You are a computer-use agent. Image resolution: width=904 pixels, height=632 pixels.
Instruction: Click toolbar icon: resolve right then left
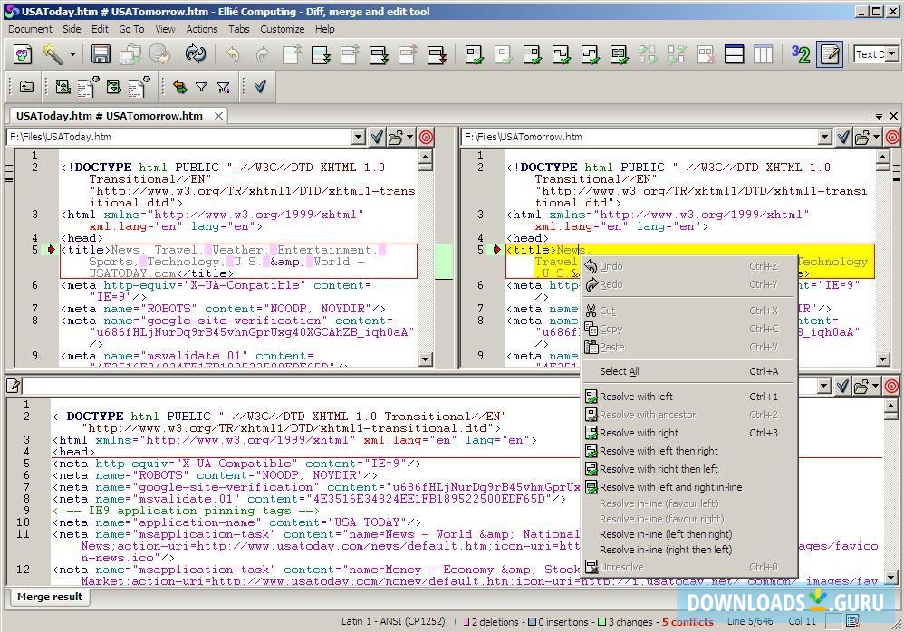(x=590, y=54)
